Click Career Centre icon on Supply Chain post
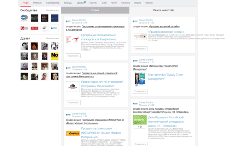Image resolution: width=244 pixels, height=146 pixels. pyautogui.click(x=135, y=61)
